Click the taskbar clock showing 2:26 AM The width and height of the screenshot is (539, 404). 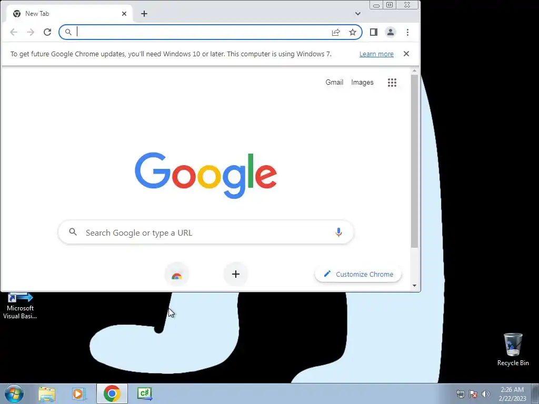512,394
